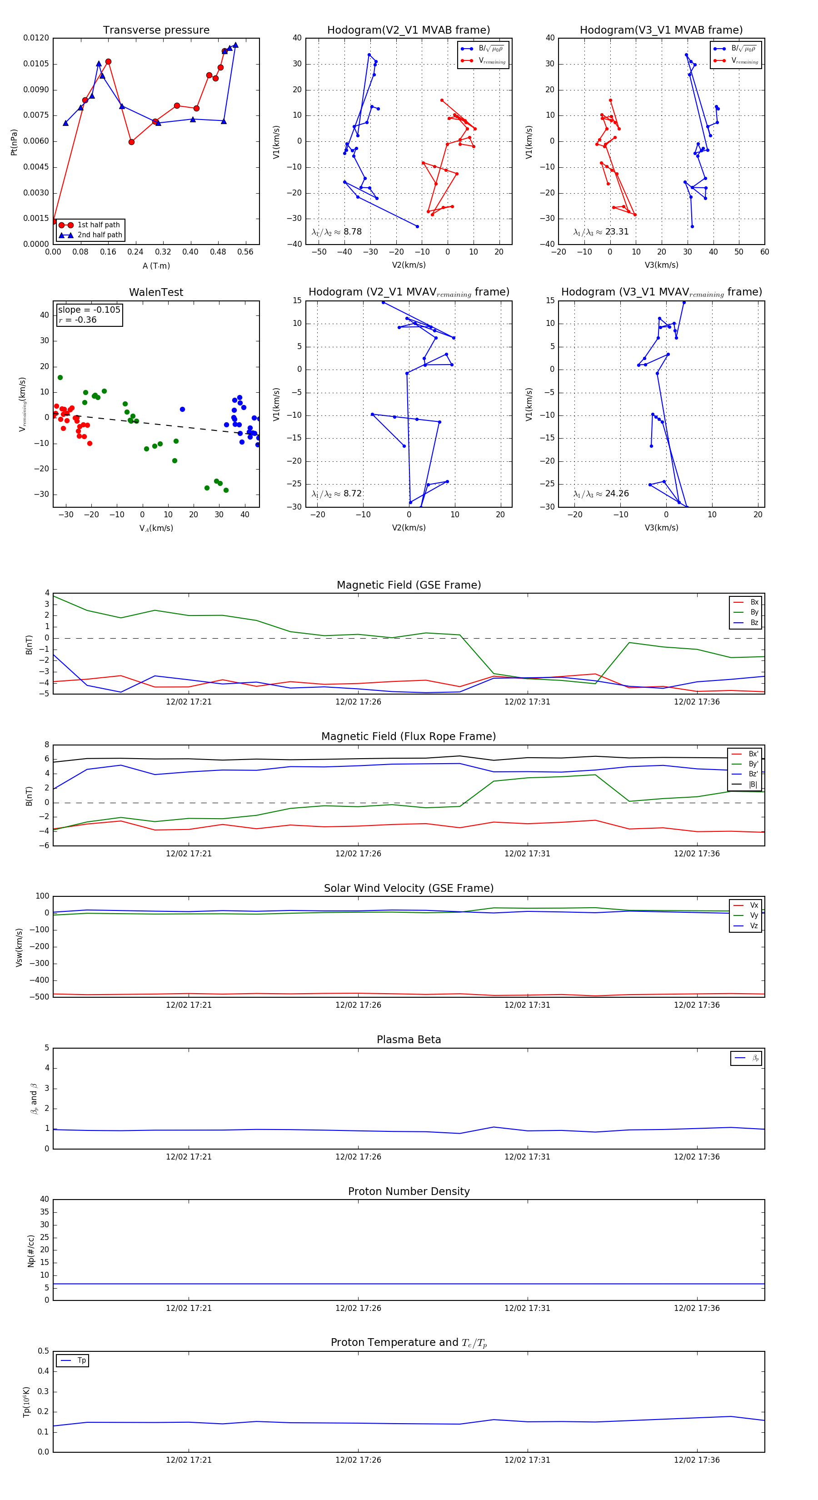818x1500 pixels.
Task: Click the 'Np(#/cc)' y-axis label
Action: (x=31, y=1251)
